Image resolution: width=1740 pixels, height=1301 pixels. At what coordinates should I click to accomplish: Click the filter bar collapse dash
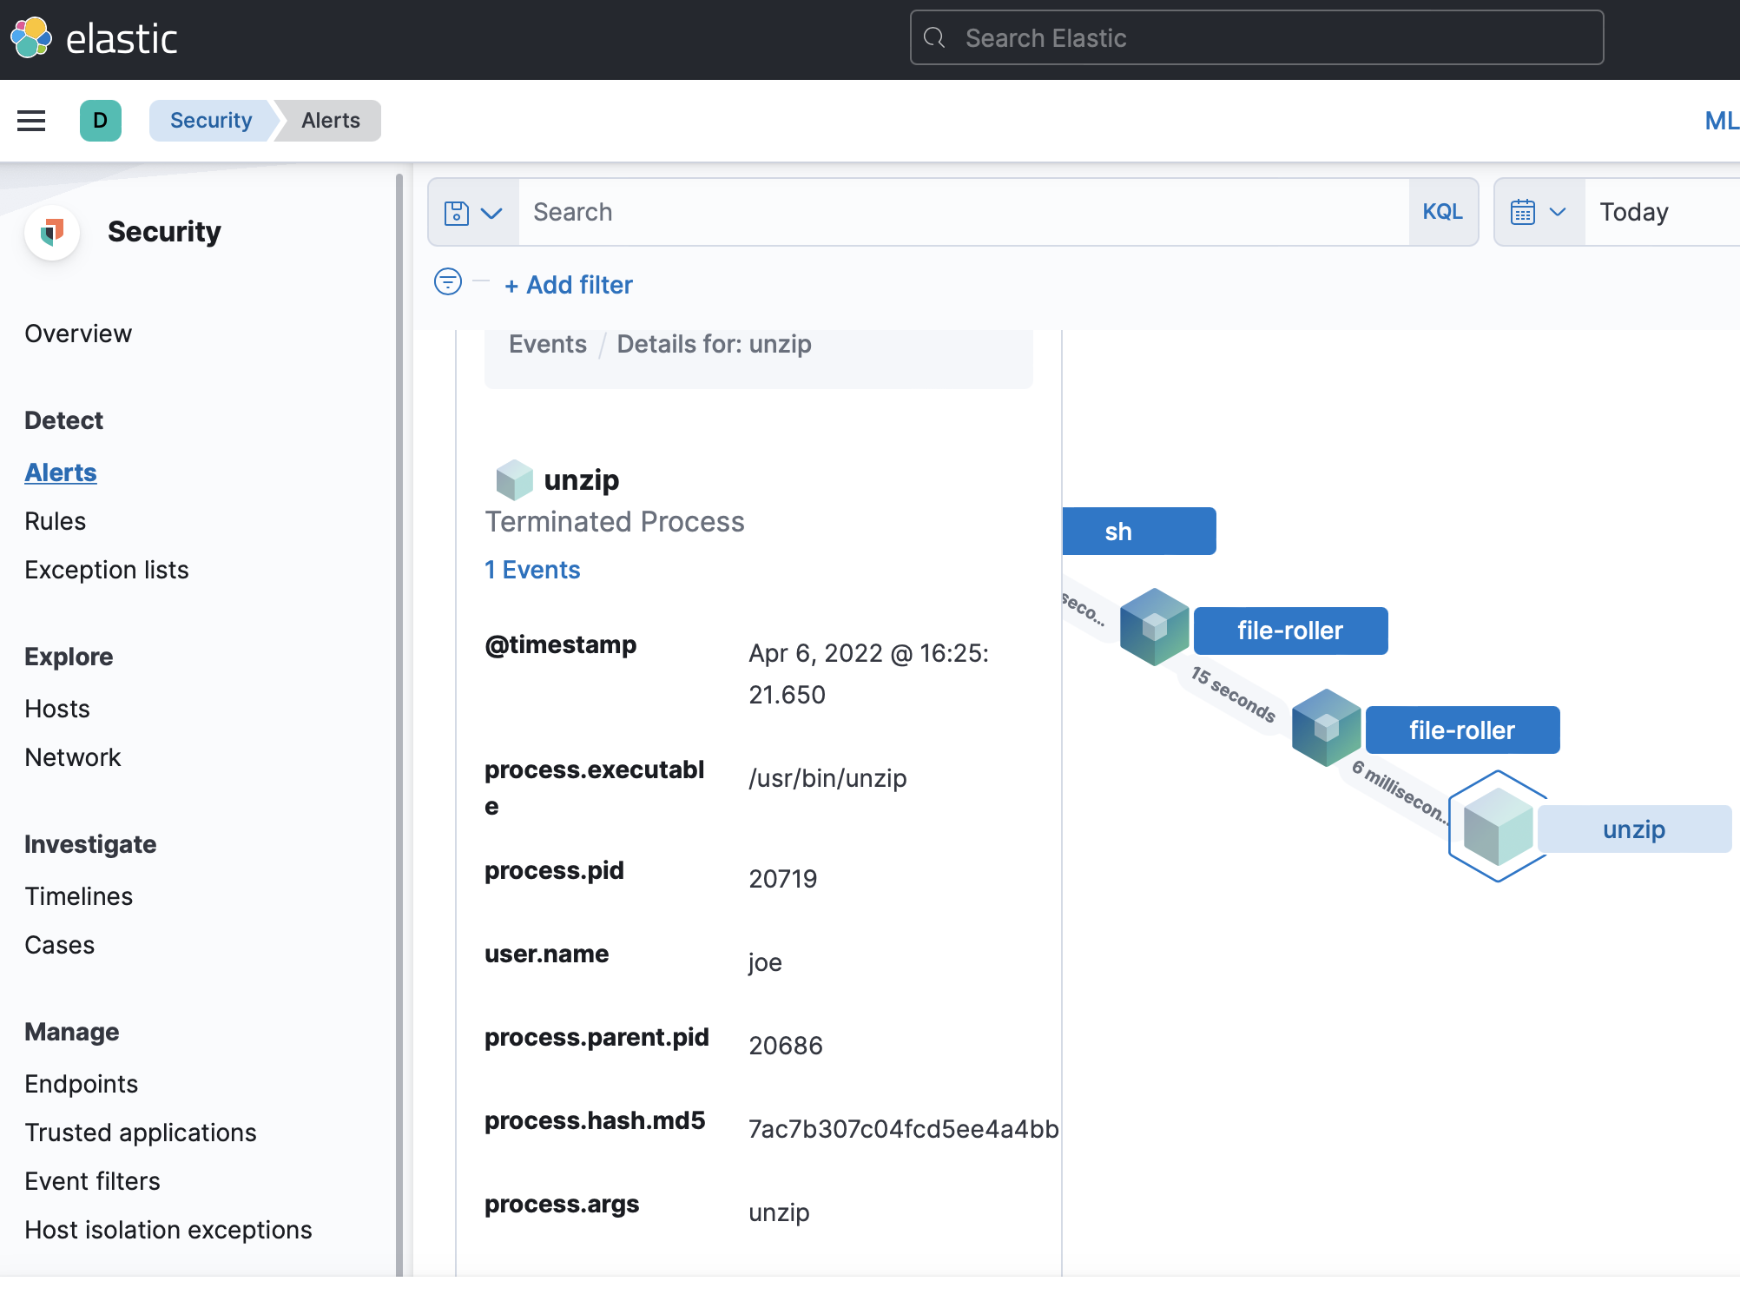tap(481, 282)
